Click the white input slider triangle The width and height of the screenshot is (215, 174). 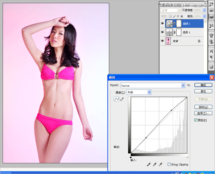[x=187, y=157]
